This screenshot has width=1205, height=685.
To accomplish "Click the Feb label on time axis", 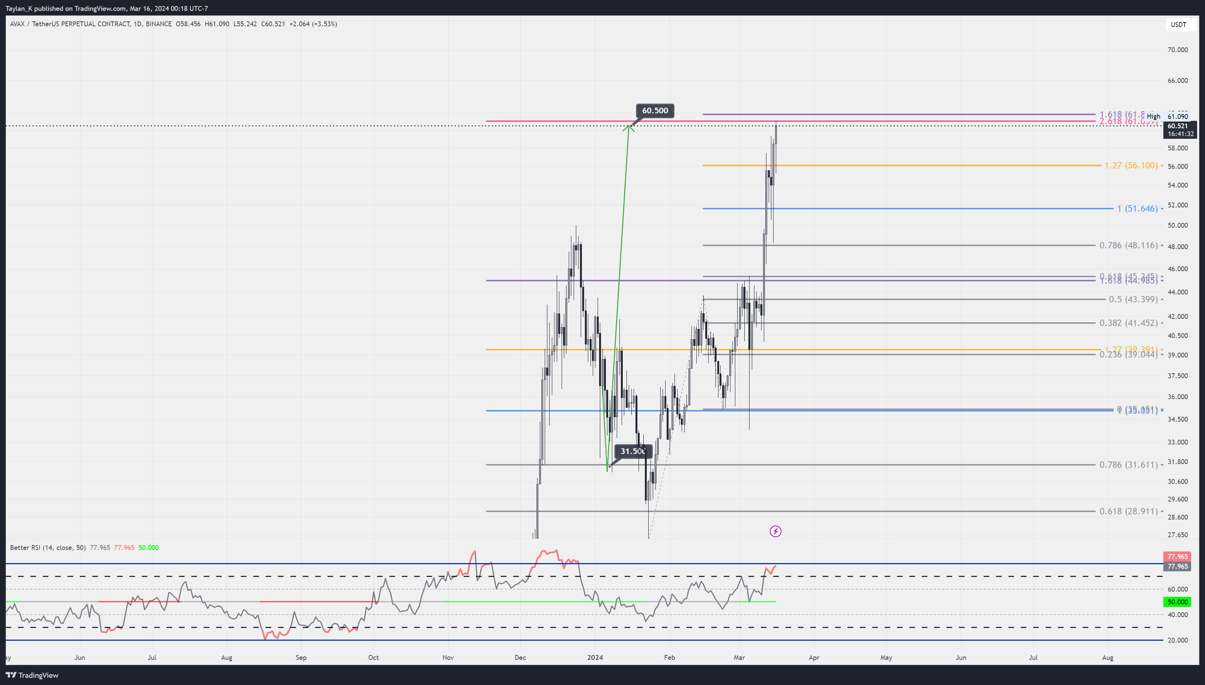I will point(669,658).
